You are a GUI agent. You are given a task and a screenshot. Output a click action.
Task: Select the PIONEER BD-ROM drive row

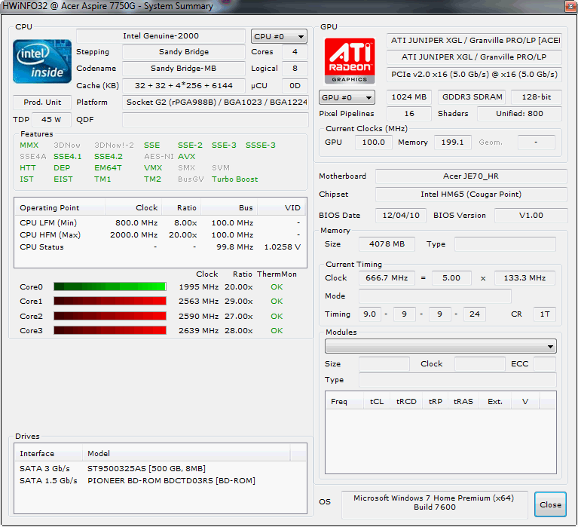(161, 480)
